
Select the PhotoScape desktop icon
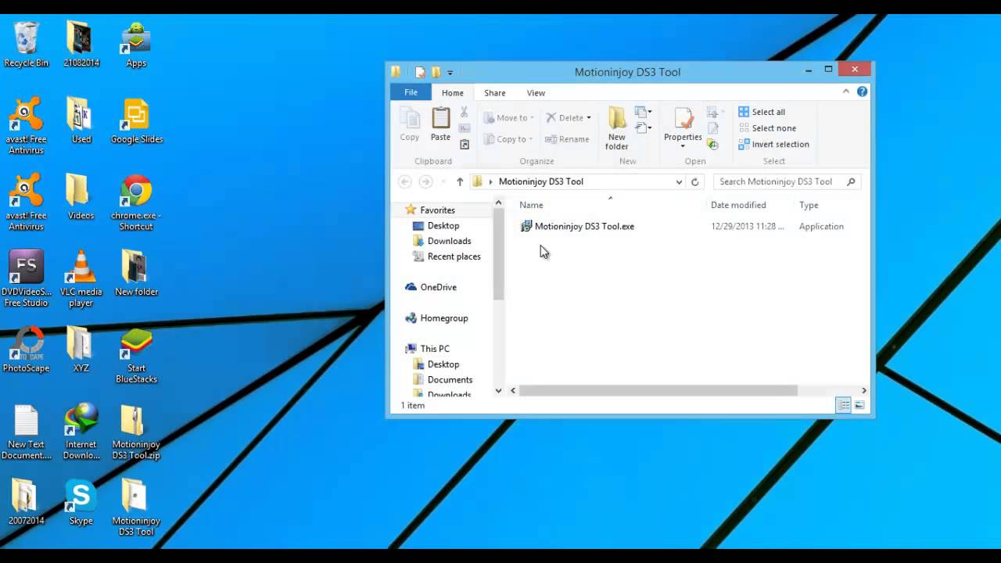[26, 350]
